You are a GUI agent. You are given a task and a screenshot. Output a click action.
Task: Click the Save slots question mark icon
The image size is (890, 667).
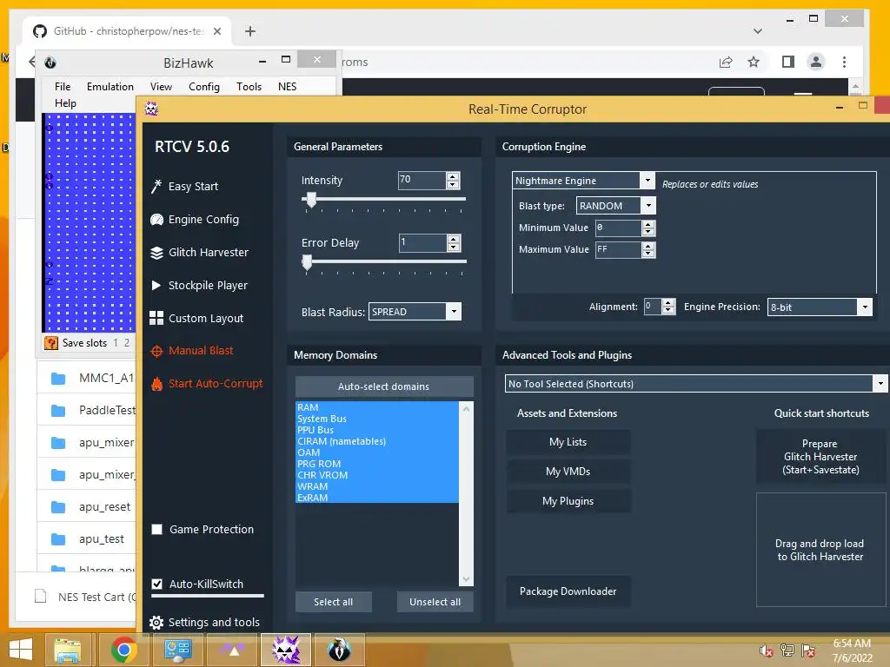coord(51,342)
